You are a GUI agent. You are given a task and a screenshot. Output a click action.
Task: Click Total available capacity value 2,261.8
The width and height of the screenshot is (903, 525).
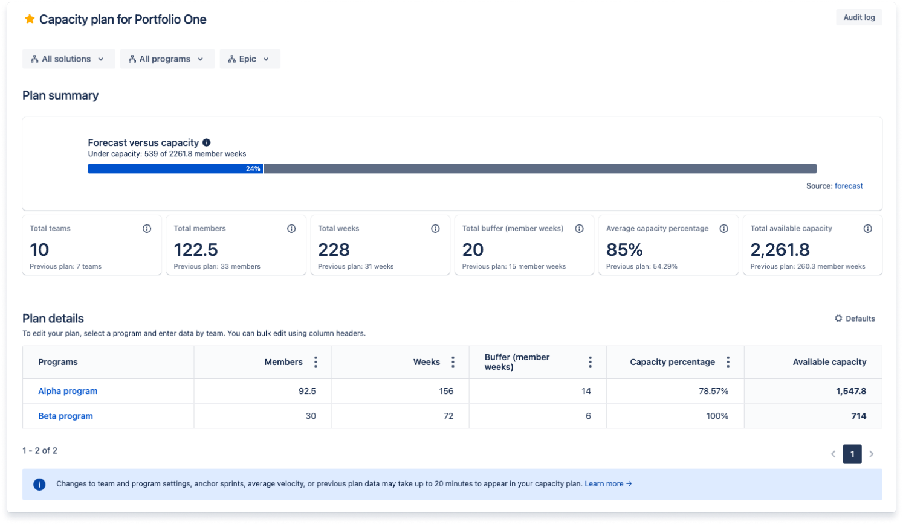point(780,250)
